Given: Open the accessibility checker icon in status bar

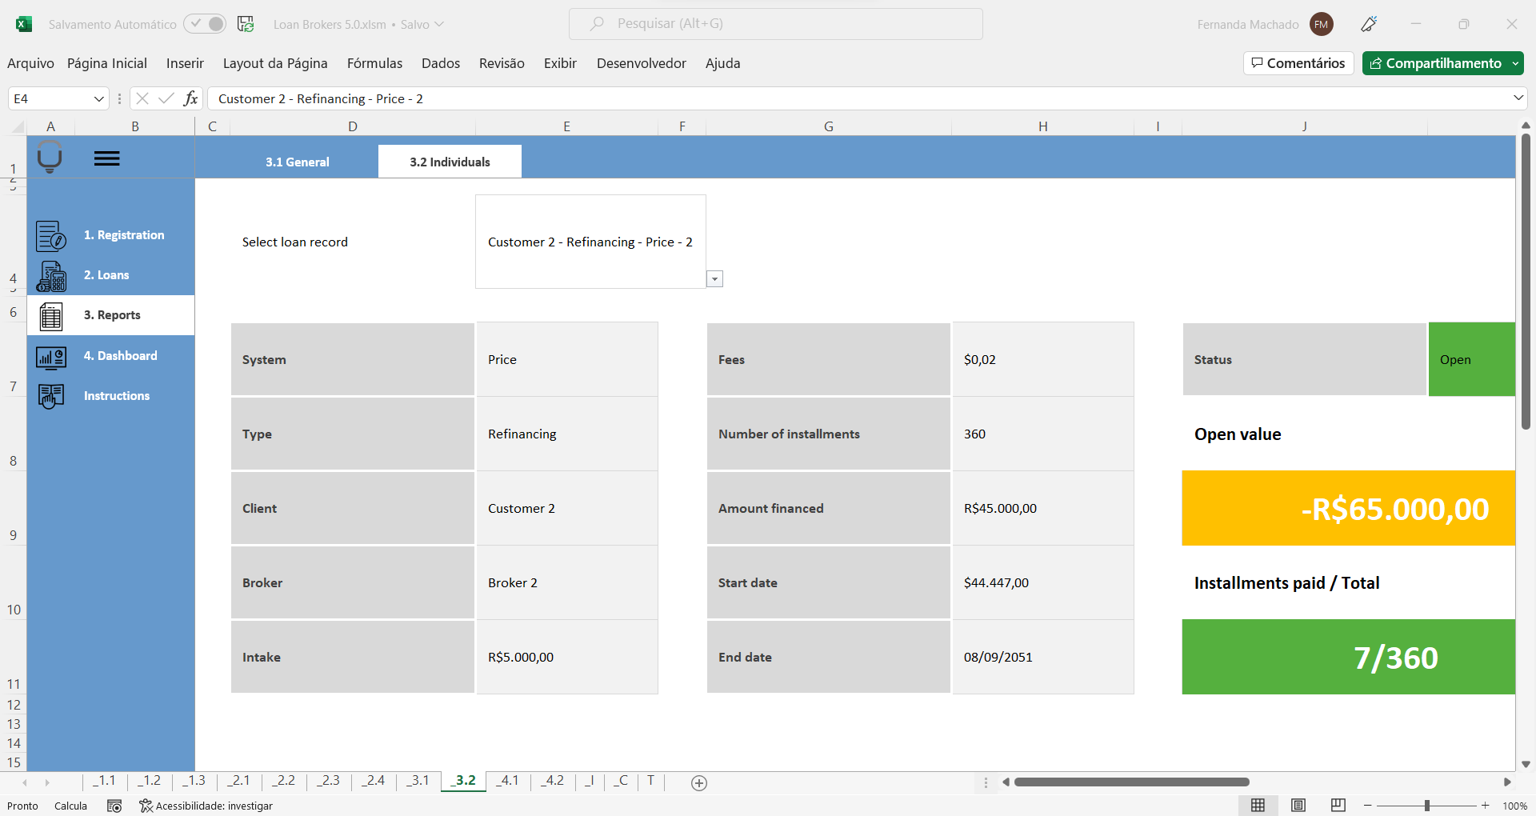Looking at the screenshot, I should point(145,806).
